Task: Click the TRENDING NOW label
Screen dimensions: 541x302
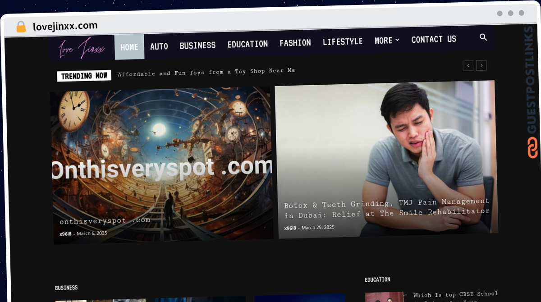Action: point(84,76)
